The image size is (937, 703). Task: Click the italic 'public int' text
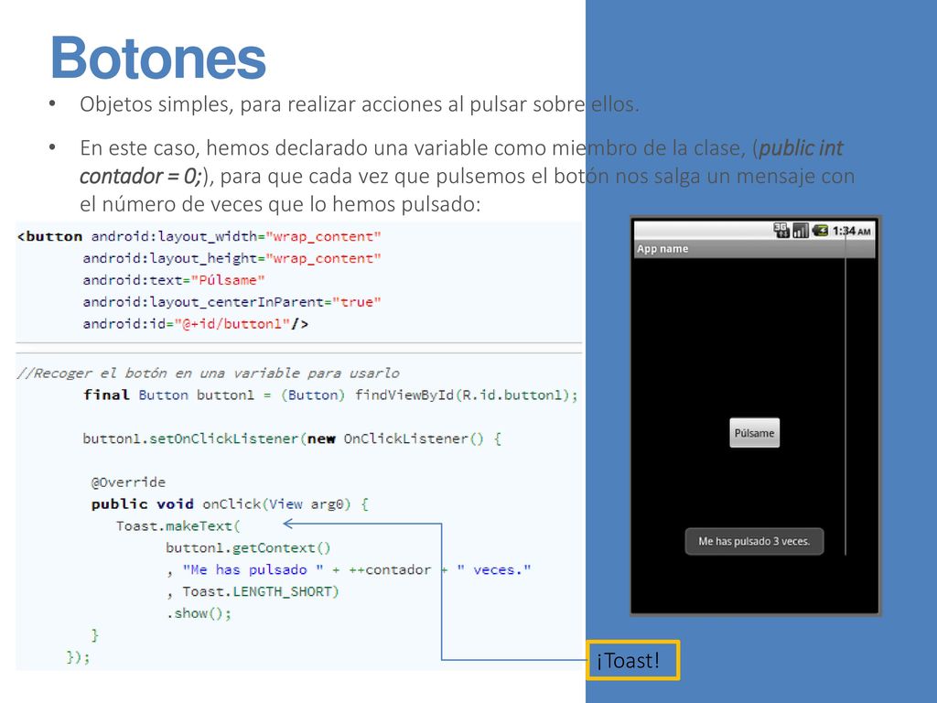coord(801,147)
